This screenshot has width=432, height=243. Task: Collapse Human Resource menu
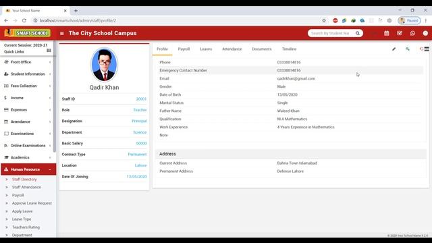(x=28, y=169)
